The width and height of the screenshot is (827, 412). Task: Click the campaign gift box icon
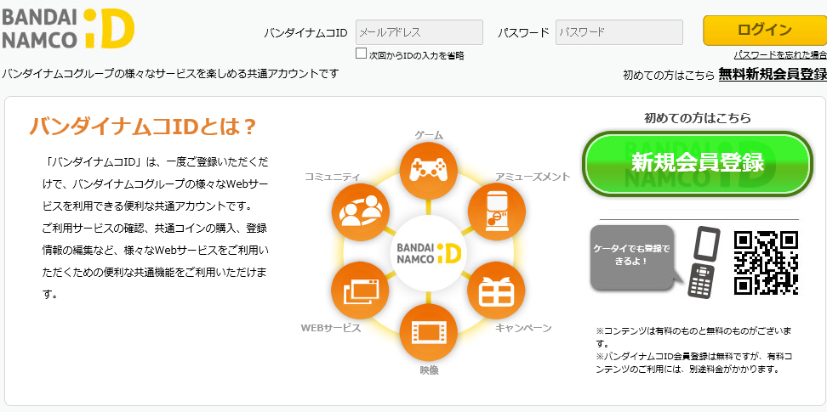pyautogui.click(x=496, y=291)
